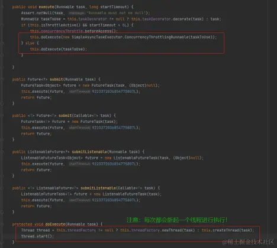Click new FutureTask(task) constructor in Callable submit
Screen dimensions: 277x248
pos(95,122)
